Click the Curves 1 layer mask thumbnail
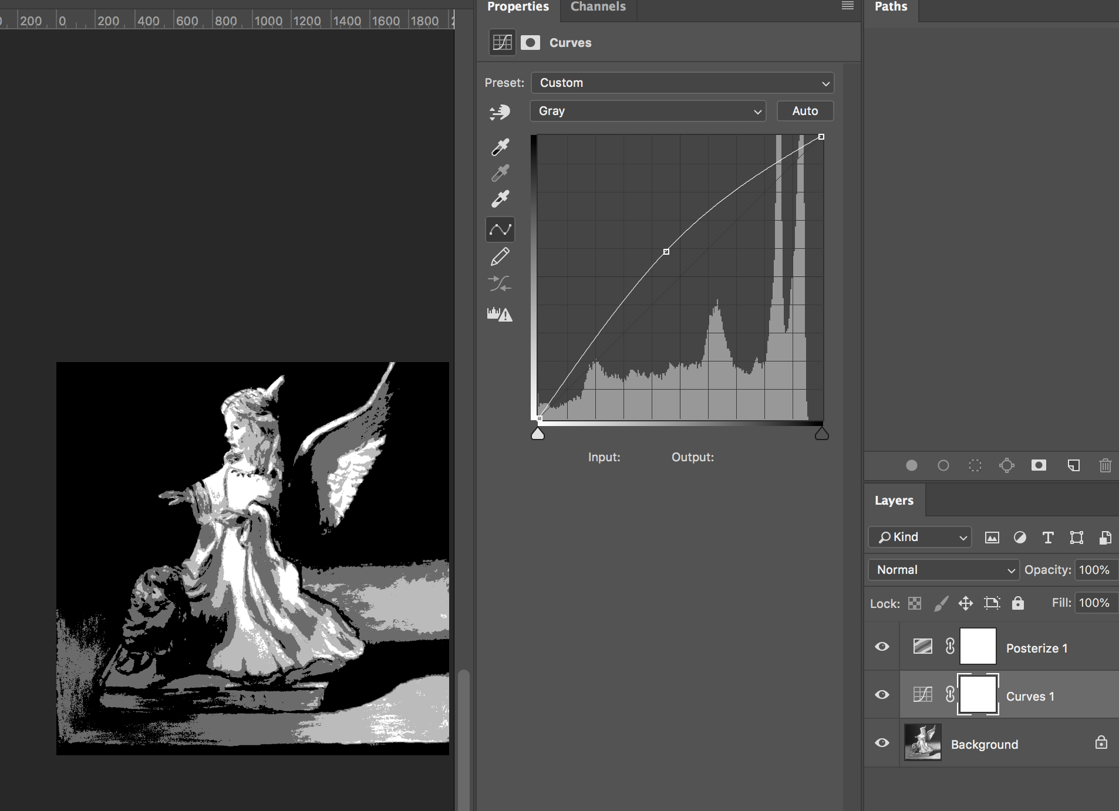The width and height of the screenshot is (1119, 811). pyautogui.click(x=978, y=694)
